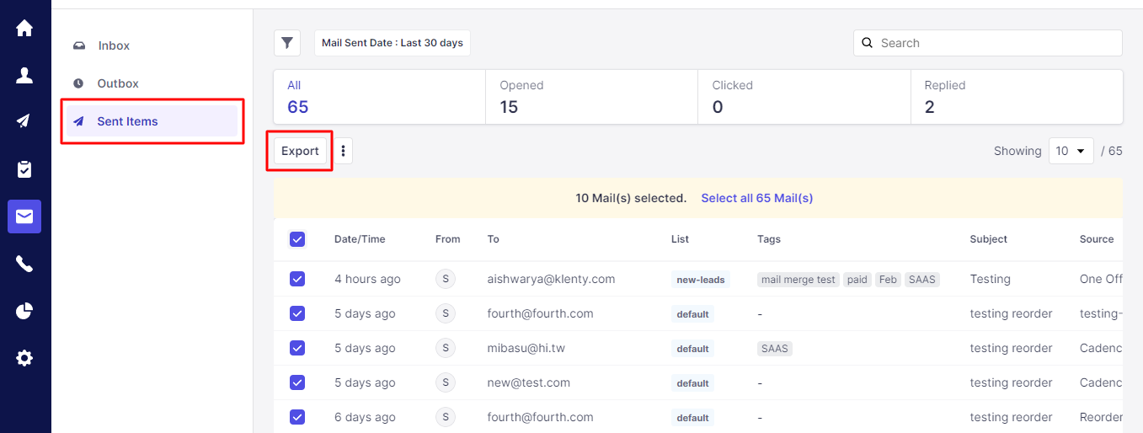The width and height of the screenshot is (1143, 433).
Task: Switch to the Outbox folder
Action: click(x=117, y=83)
